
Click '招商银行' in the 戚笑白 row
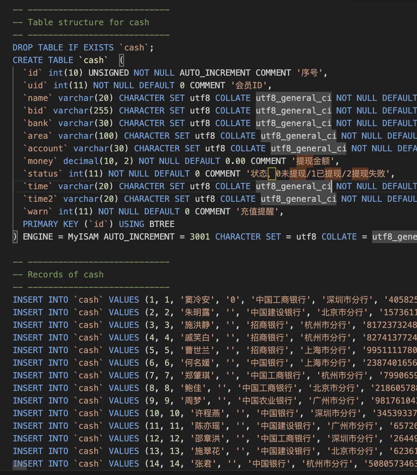pyautogui.click(x=267, y=338)
